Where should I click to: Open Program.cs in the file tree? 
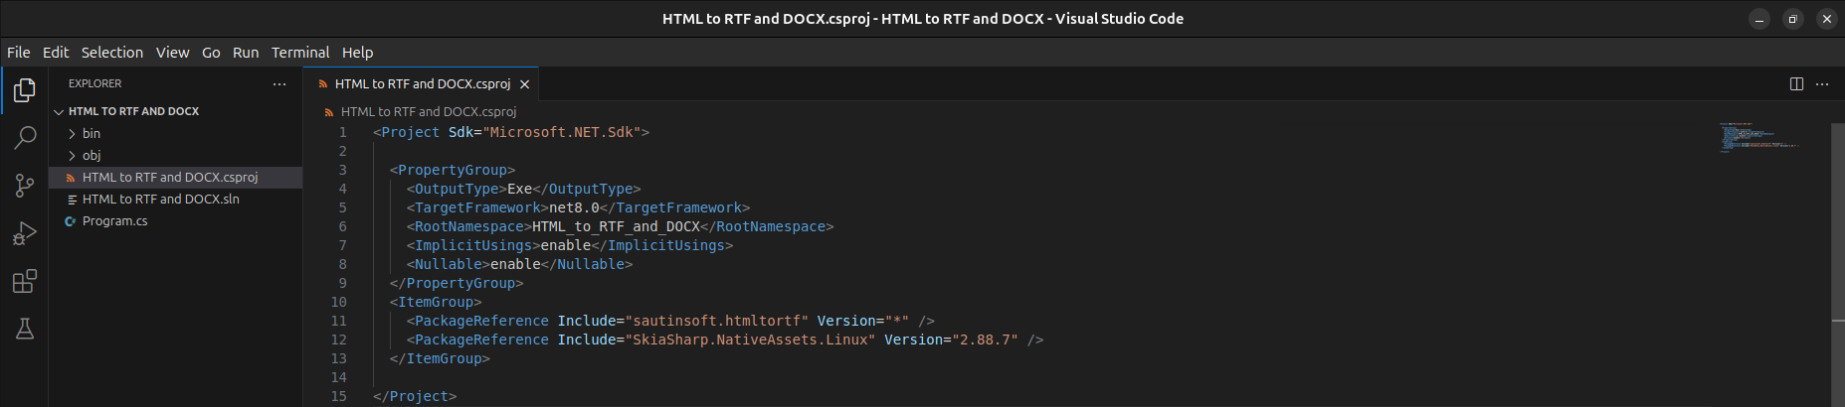[x=114, y=220]
